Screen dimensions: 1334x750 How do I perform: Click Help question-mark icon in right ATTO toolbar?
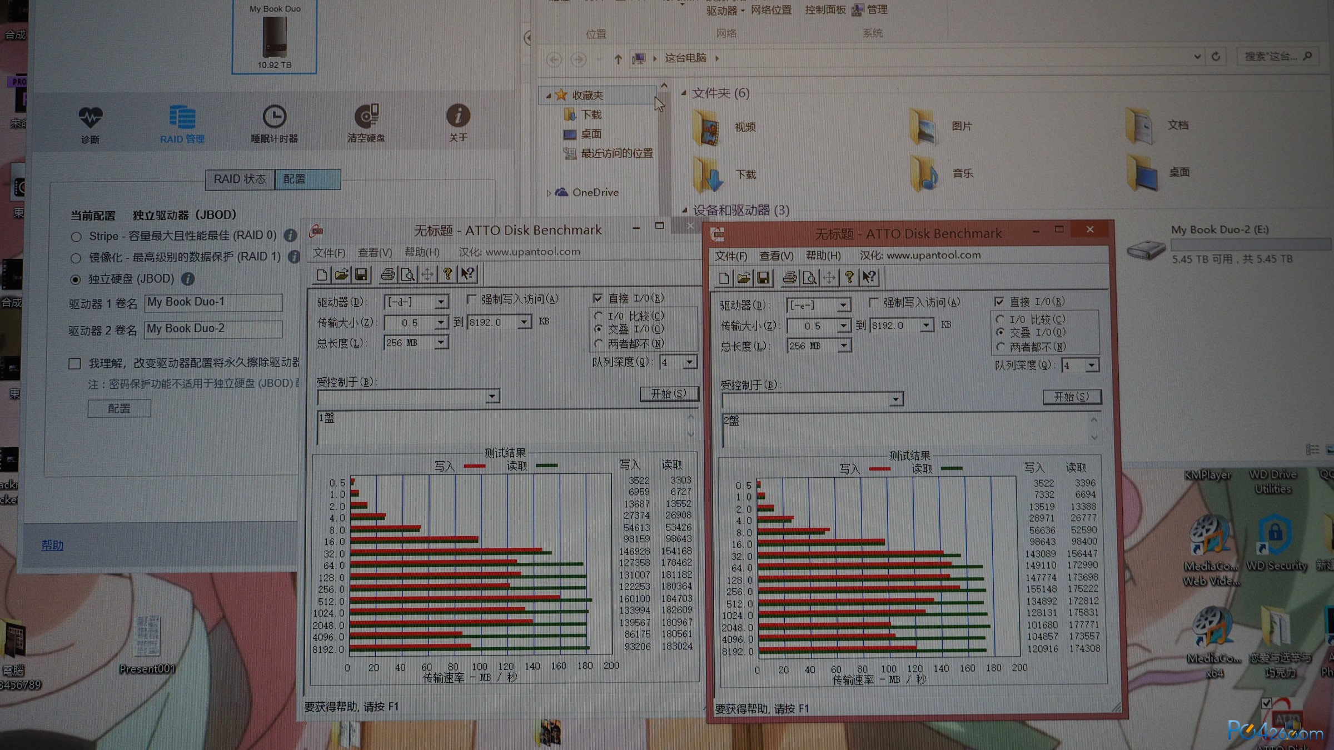point(849,277)
